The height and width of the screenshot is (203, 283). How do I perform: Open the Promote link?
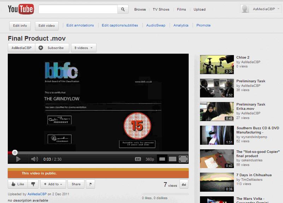coord(204,25)
